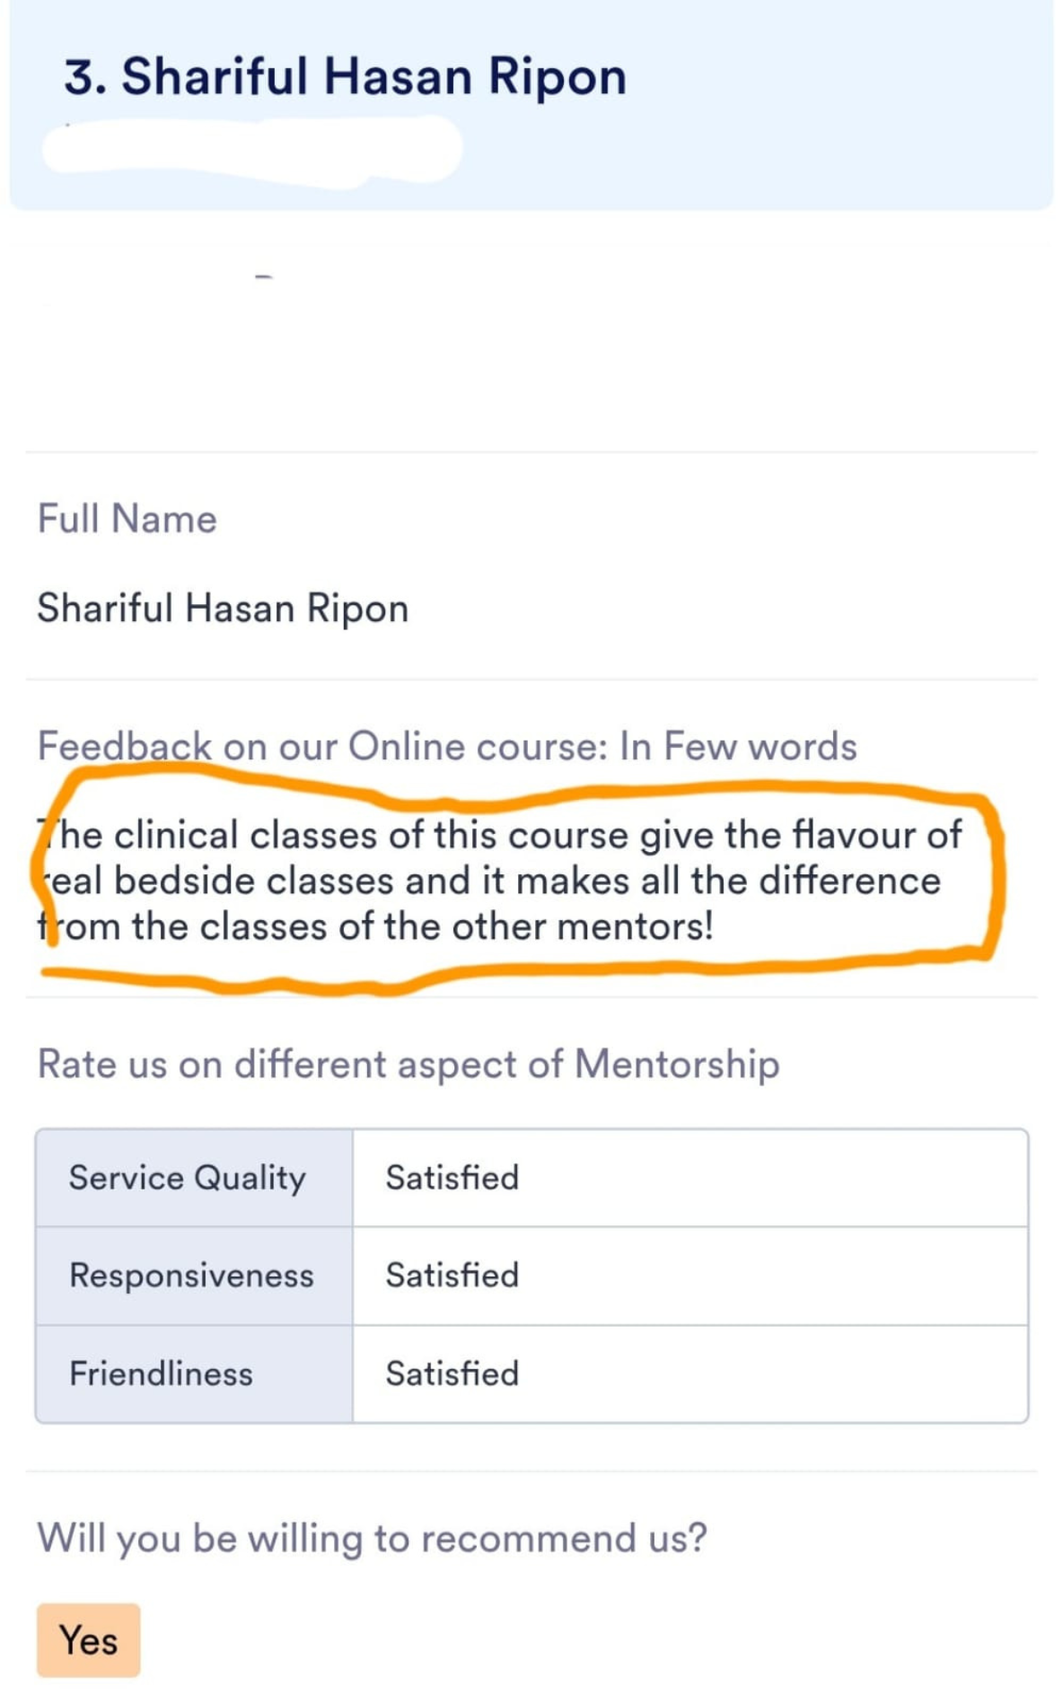Click the orange highlight outline around feedback
This screenshot has height=1702, width=1063.
point(994,880)
